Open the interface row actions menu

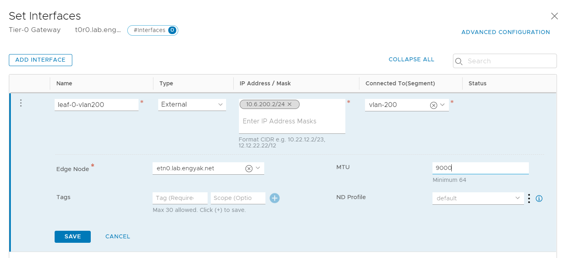tap(21, 103)
